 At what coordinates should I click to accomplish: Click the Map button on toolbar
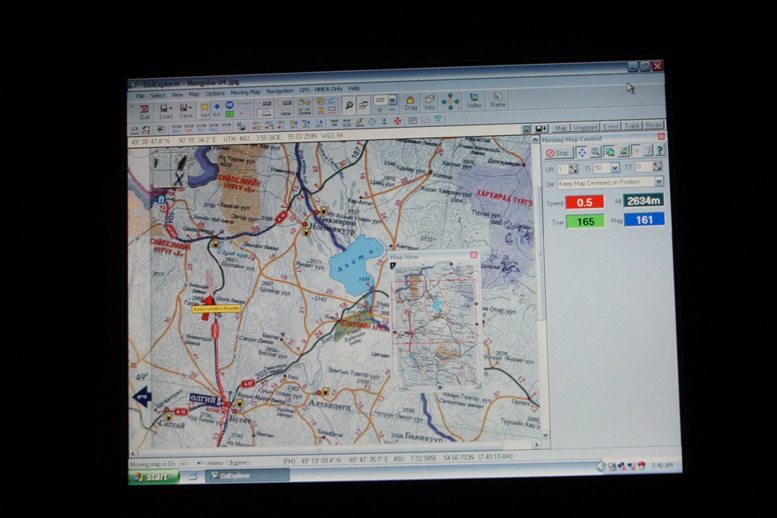click(560, 127)
